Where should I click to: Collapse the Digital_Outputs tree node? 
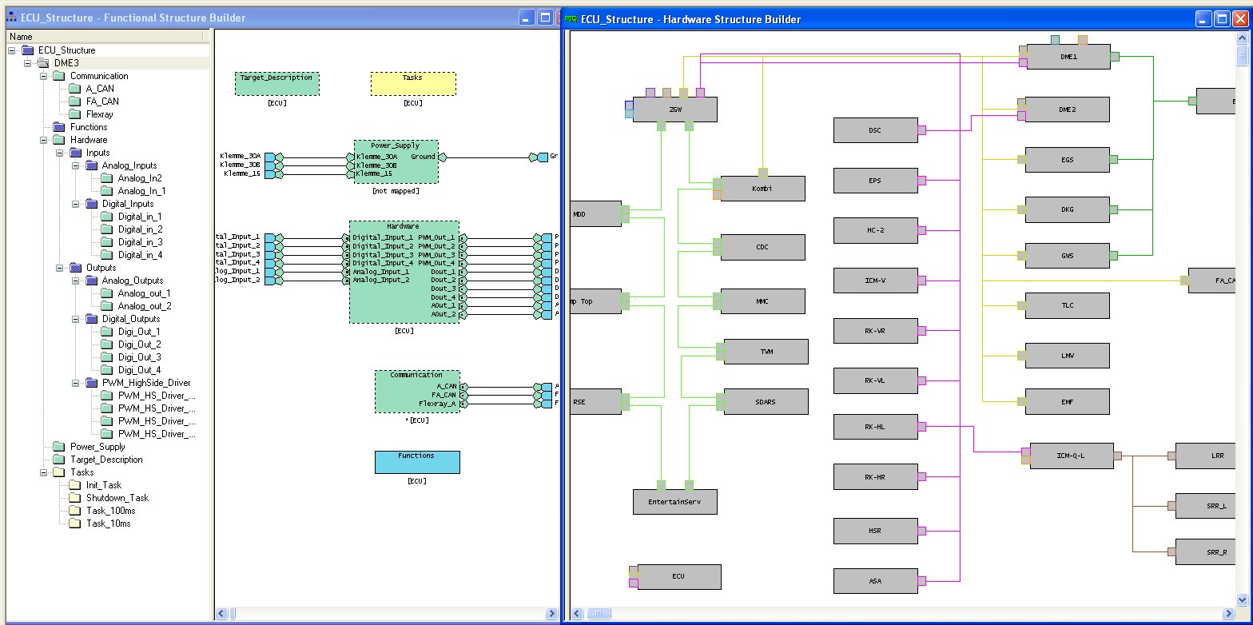(75, 319)
